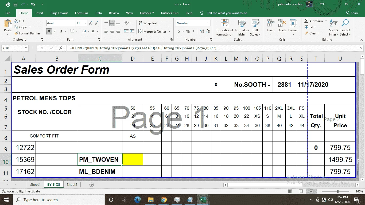Open the Arial font name dropdown
The image size is (365, 205).
click(x=74, y=23)
